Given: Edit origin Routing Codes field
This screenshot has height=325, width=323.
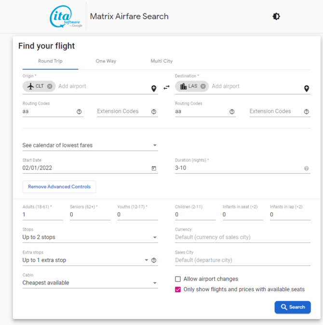Looking at the screenshot, I should click(x=49, y=111).
